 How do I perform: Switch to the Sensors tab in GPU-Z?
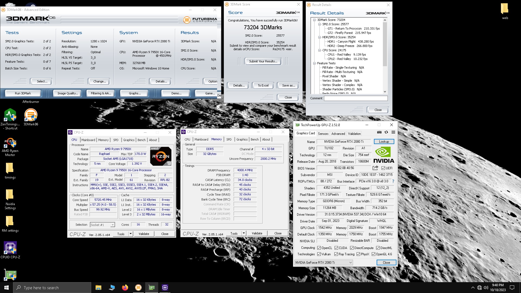(323, 134)
